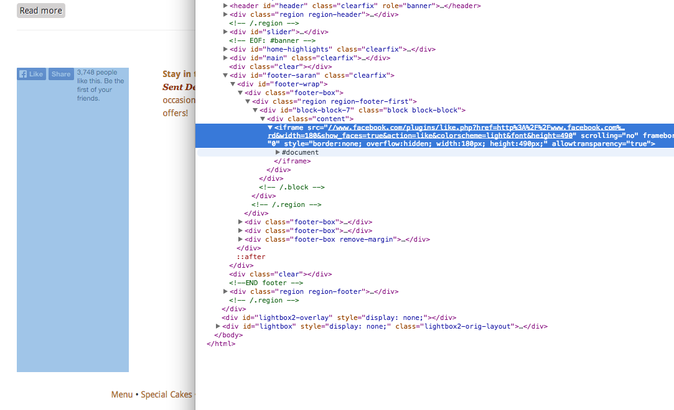
Task: Expand the #document node inside iframe
Action: (x=278, y=152)
